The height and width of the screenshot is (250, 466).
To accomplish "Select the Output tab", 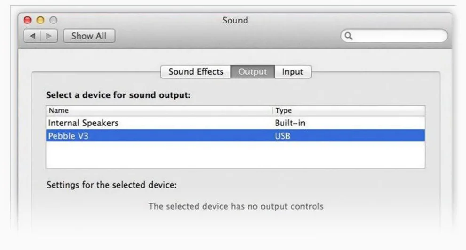I will click(x=253, y=72).
